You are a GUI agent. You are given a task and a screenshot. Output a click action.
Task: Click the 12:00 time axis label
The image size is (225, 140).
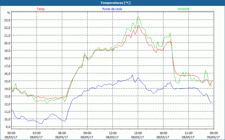(x=113, y=133)
